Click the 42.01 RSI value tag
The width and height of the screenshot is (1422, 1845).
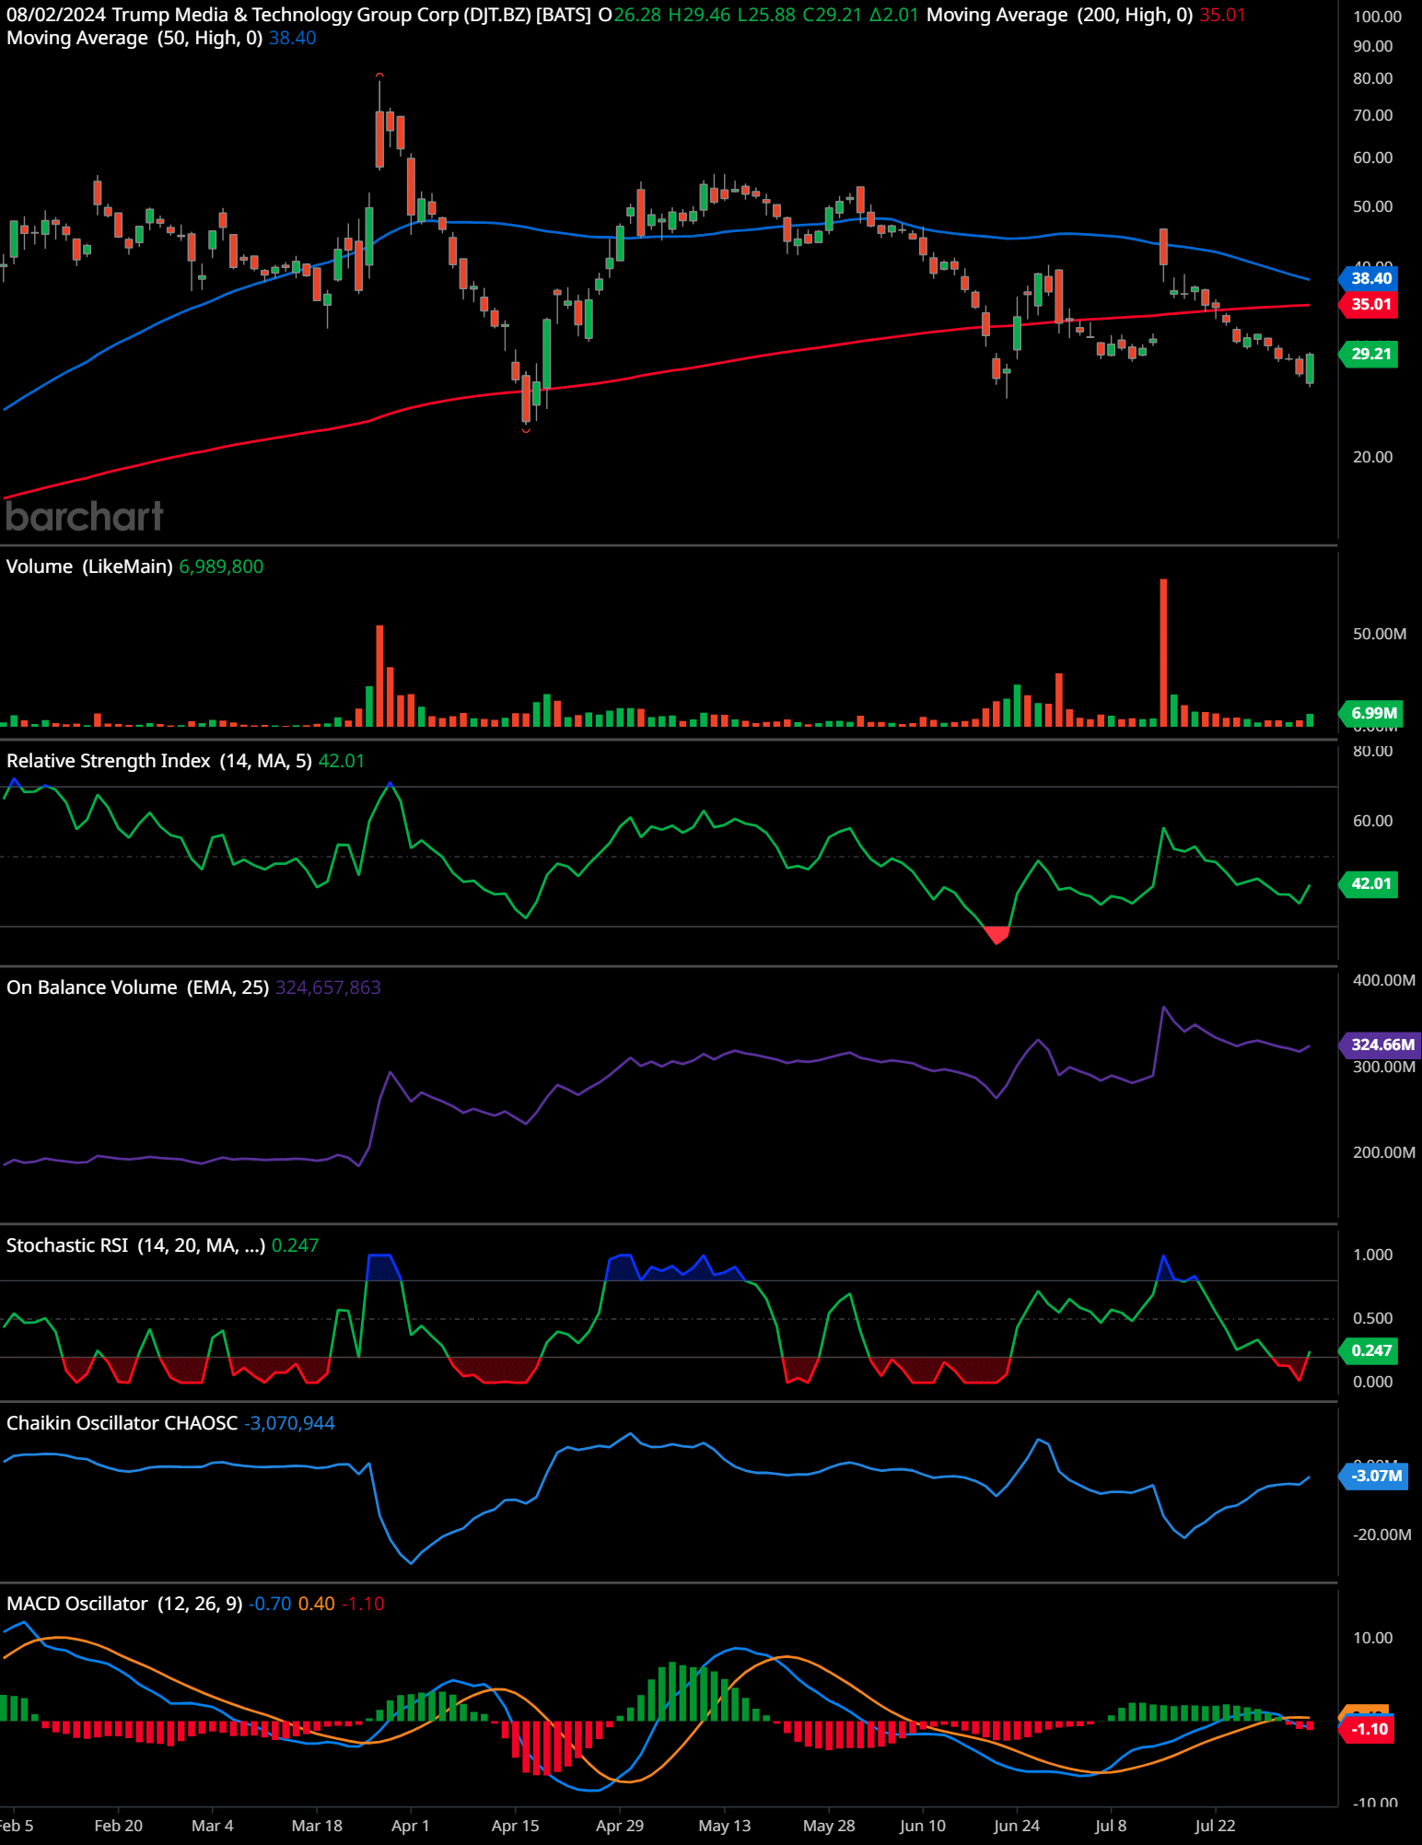(x=1370, y=883)
